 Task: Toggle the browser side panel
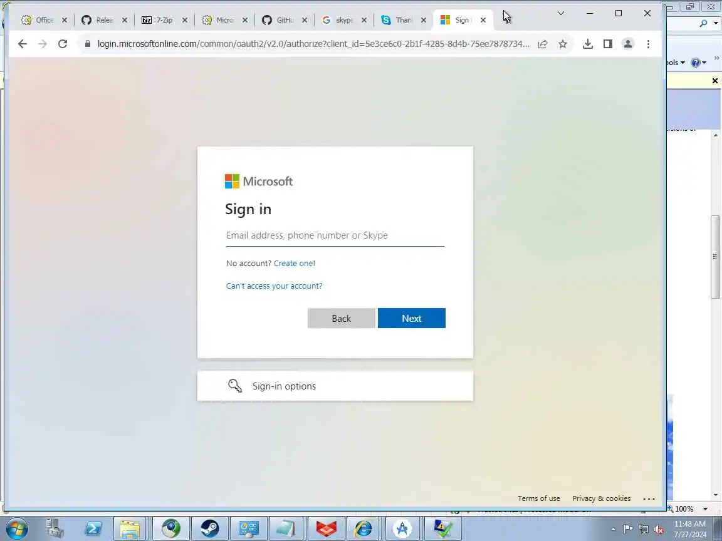pyautogui.click(x=608, y=44)
